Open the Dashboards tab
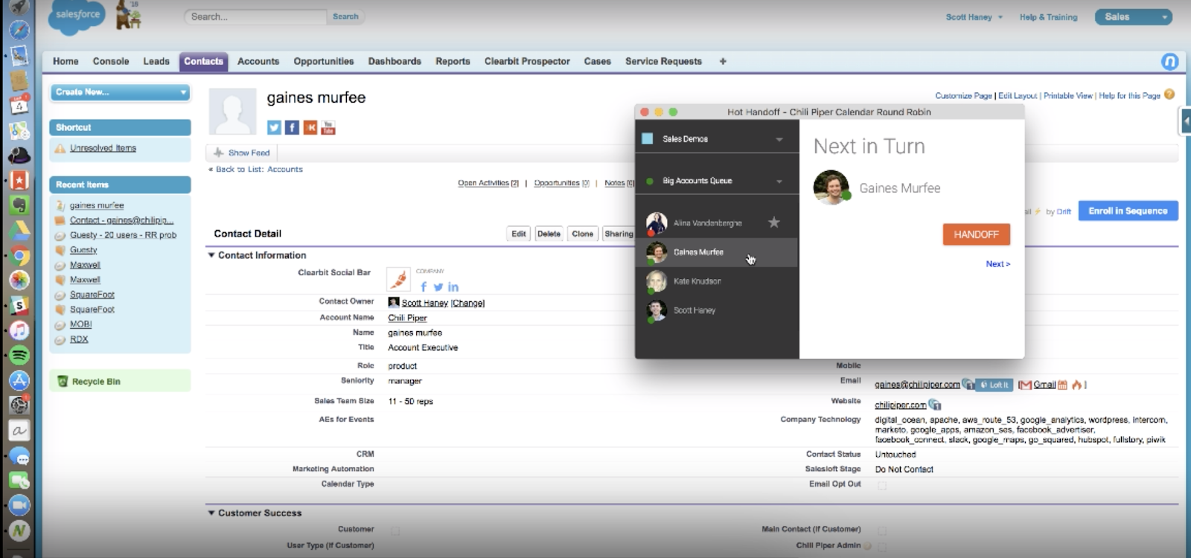The width and height of the screenshot is (1191, 558). tap(395, 62)
